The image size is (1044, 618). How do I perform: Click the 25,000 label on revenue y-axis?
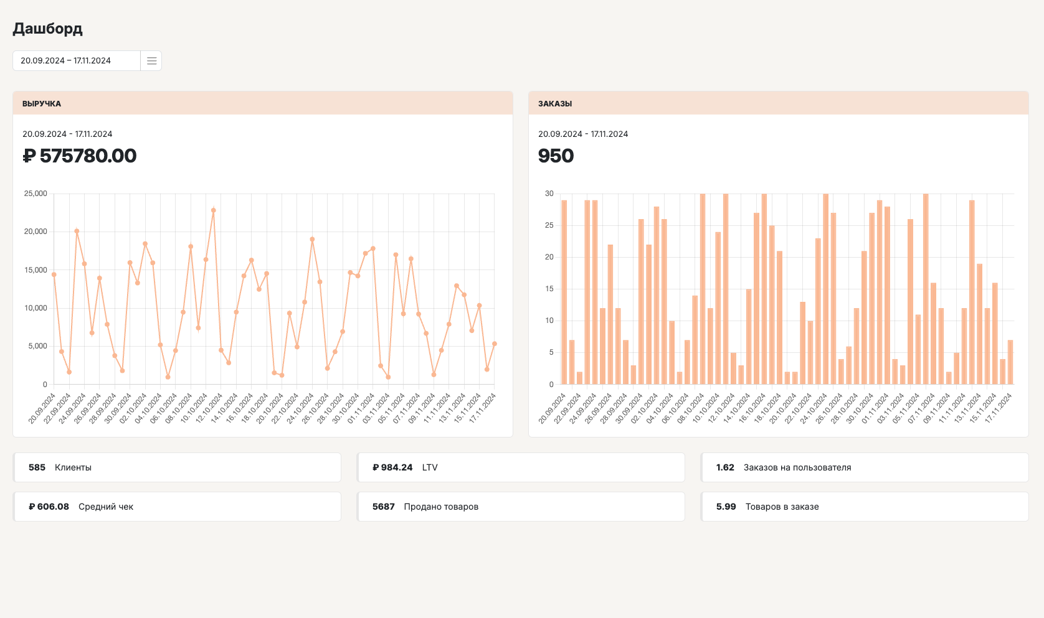[x=36, y=194]
